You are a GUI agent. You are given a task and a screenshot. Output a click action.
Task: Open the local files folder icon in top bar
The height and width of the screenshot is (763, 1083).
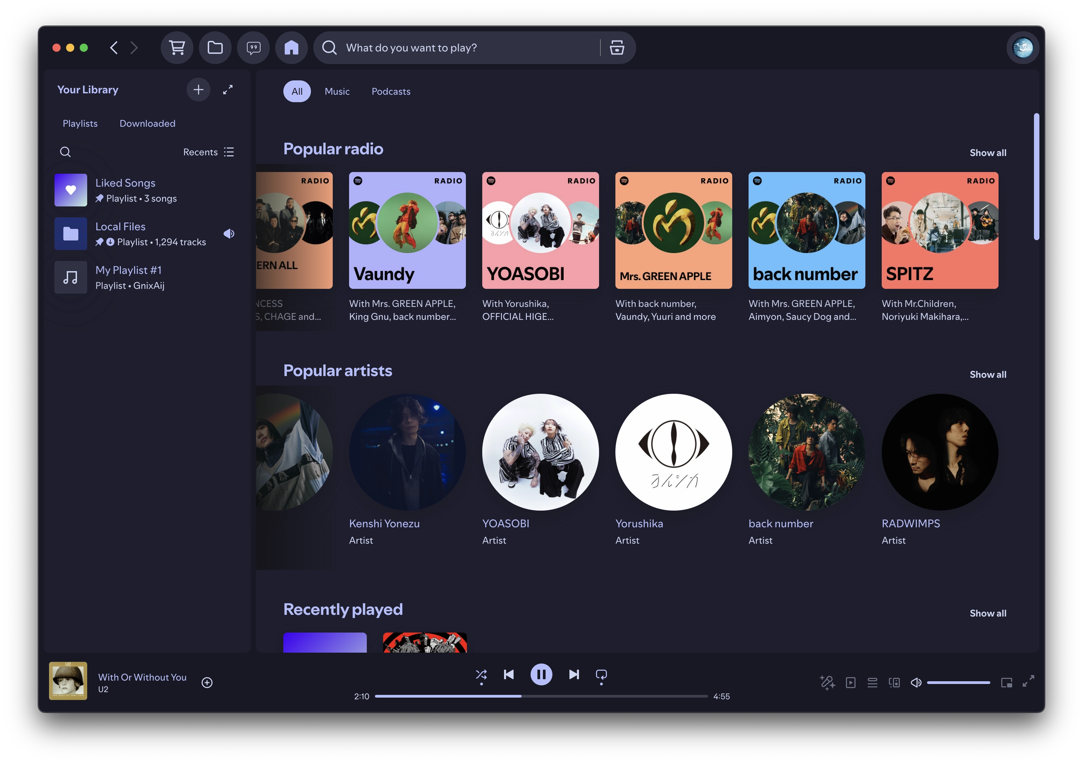pyautogui.click(x=215, y=48)
